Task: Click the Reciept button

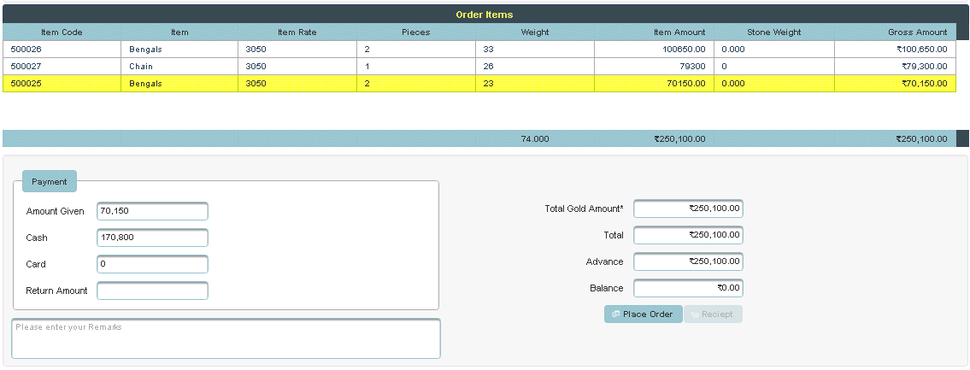Action: [x=713, y=314]
